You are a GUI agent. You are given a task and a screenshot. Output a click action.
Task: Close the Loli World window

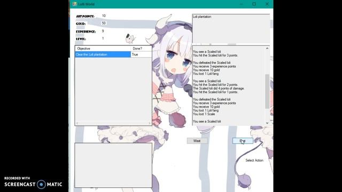click(267, 4)
